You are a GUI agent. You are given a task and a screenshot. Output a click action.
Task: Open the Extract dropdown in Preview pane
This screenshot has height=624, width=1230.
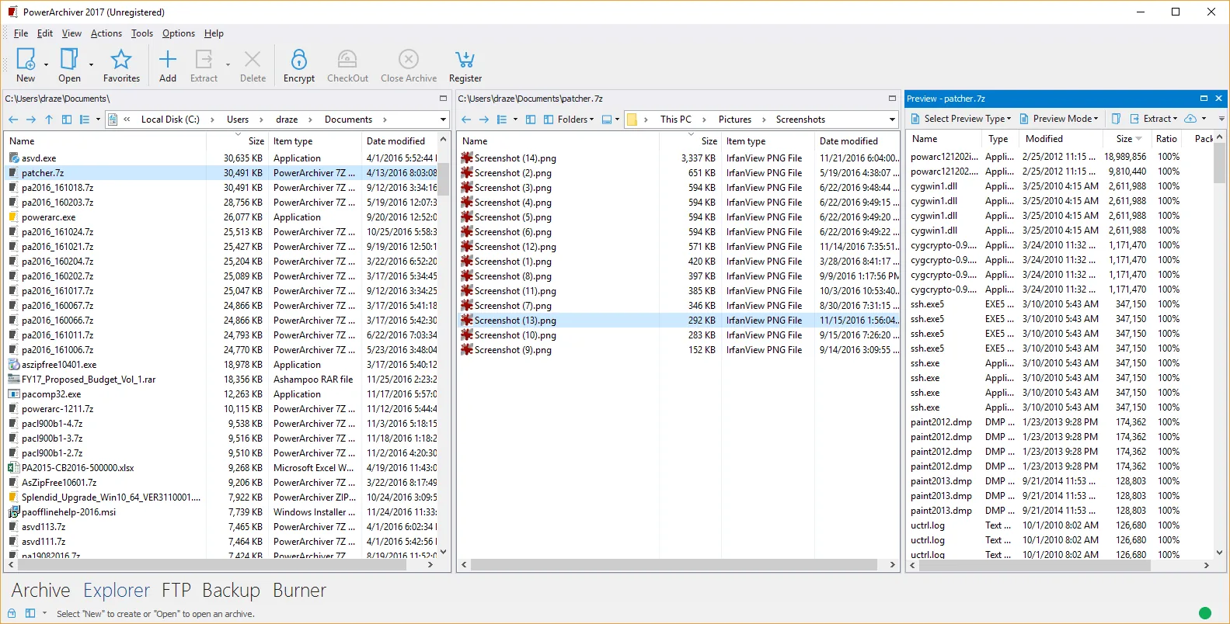[x=1153, y=119]
